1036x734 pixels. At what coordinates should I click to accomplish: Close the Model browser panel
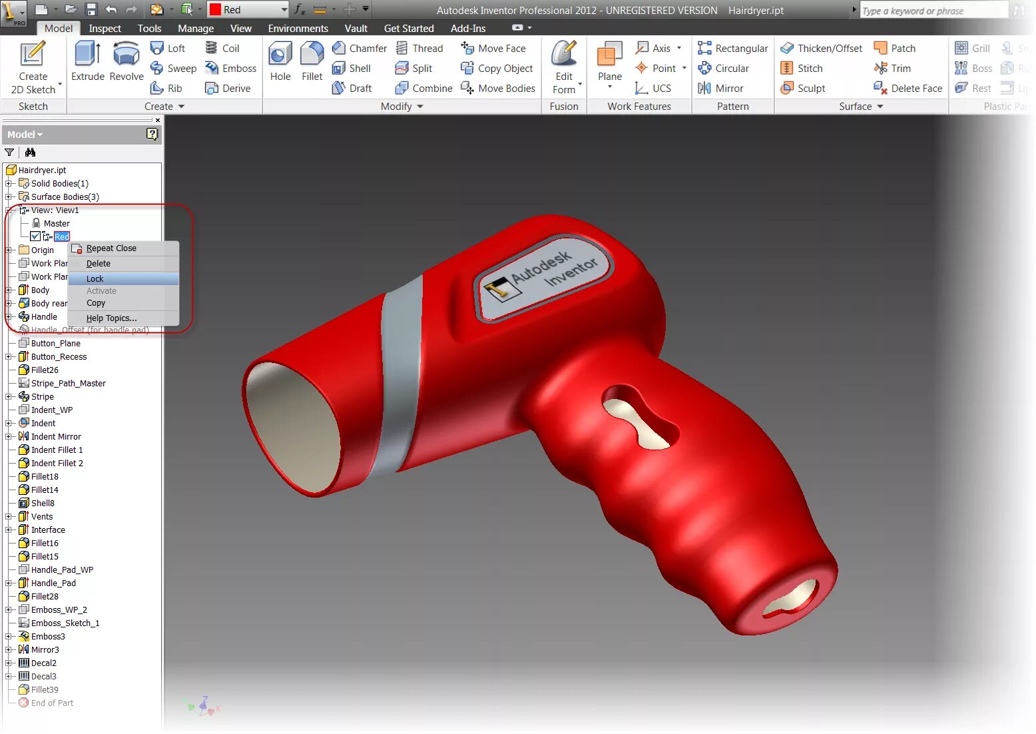pos(158,120)
